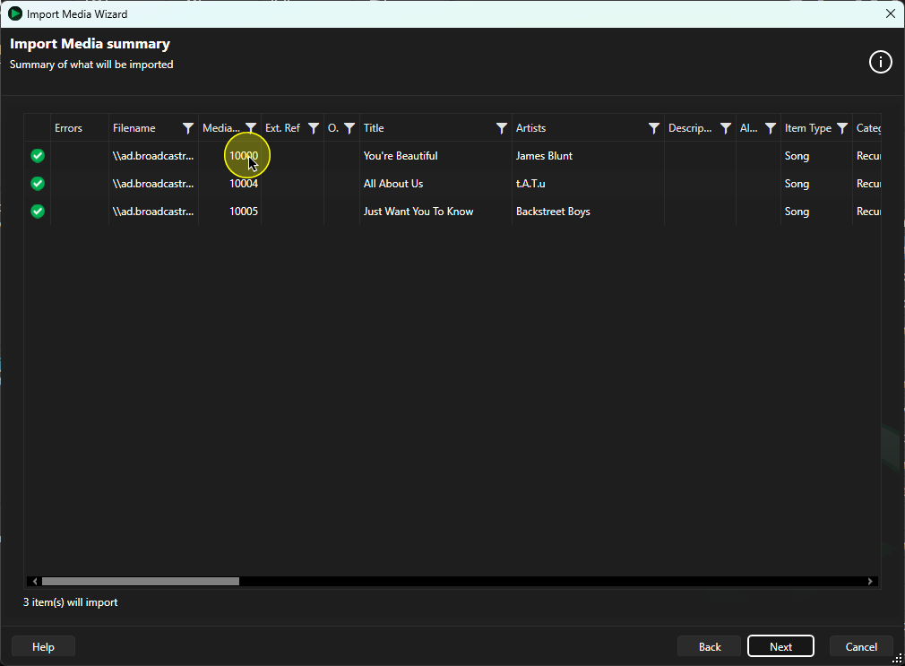
Task: Click green checkmark for Just Want You To Know
Action: (38, 212)
